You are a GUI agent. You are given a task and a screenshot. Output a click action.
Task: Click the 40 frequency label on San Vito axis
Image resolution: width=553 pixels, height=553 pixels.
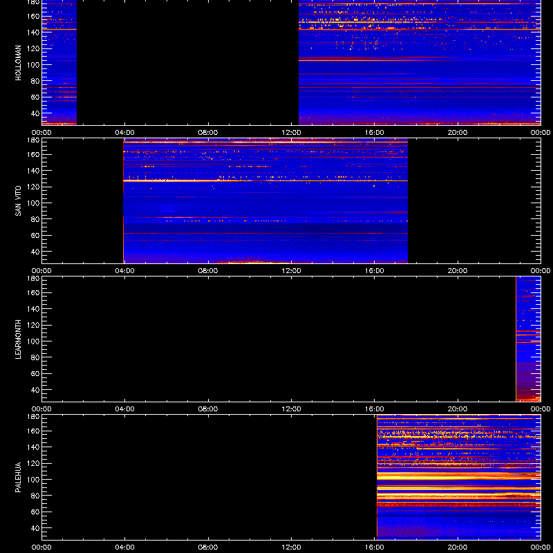click(35, 252)
